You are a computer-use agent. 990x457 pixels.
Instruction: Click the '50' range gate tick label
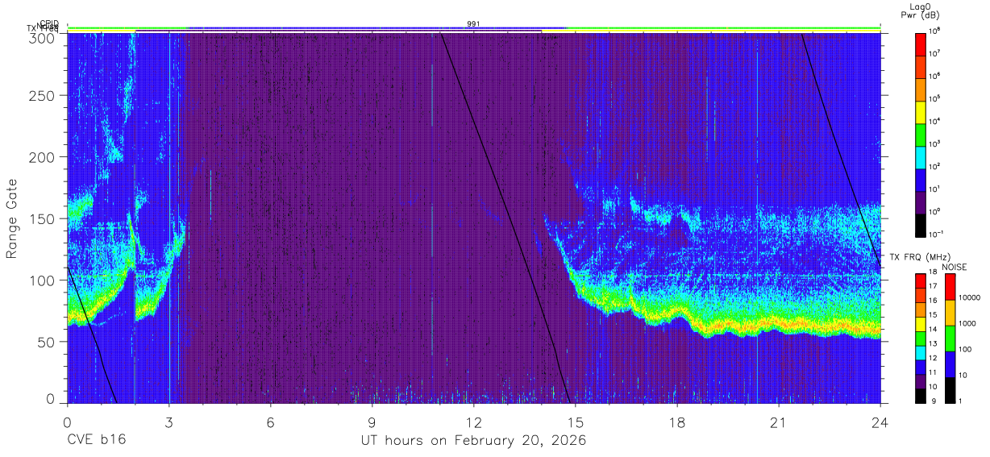(x=47, y=342)
